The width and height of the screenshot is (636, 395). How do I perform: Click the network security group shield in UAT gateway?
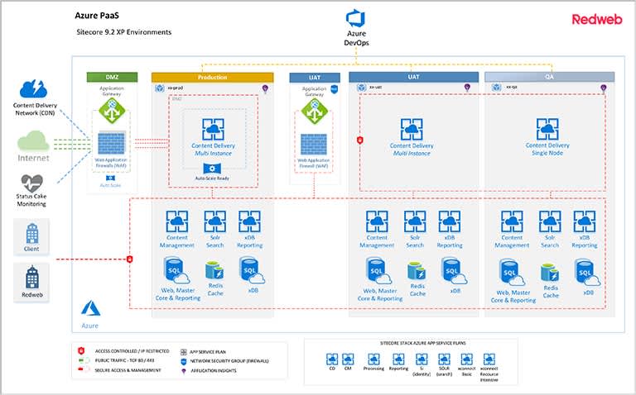click(x=335, y=89)
